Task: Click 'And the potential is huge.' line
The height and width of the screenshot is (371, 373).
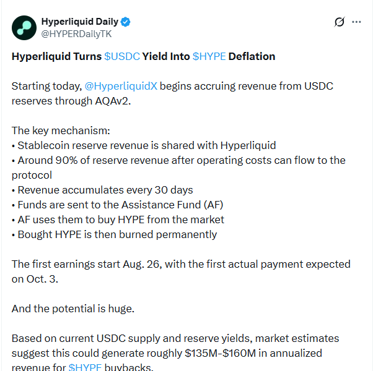Action: tap(73, 309)
